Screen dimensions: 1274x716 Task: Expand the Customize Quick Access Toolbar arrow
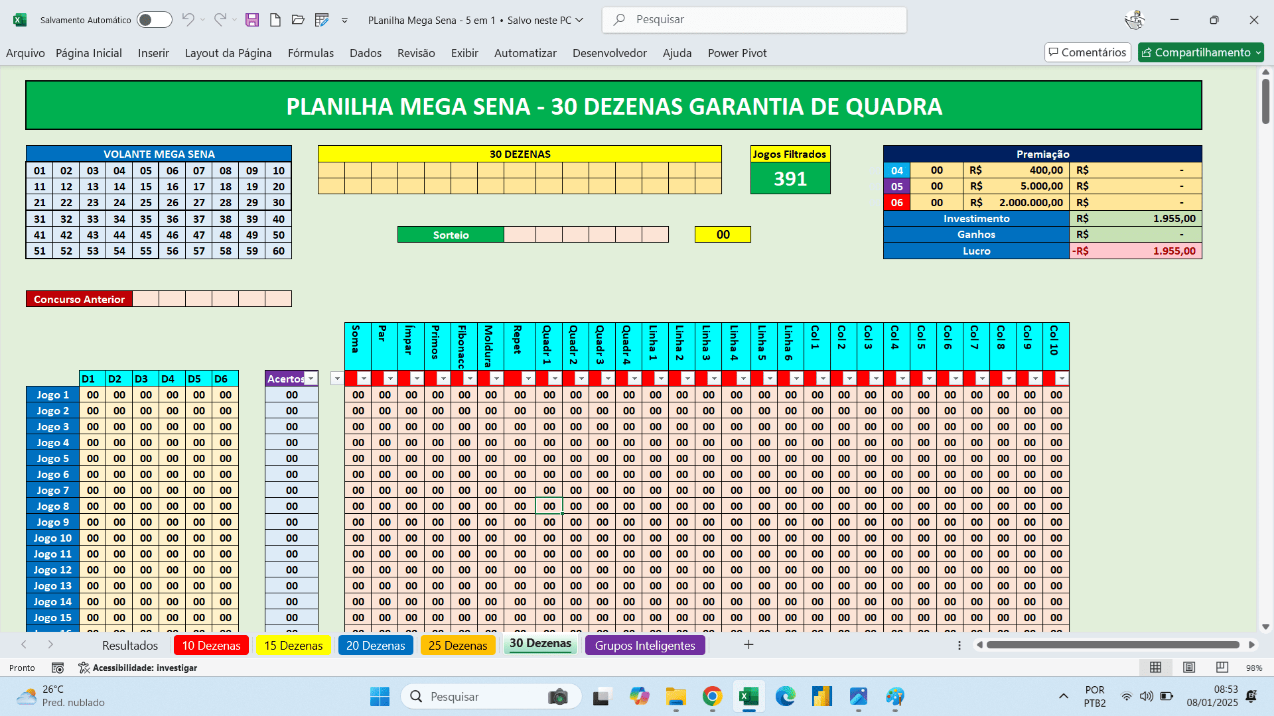[344, 21]
